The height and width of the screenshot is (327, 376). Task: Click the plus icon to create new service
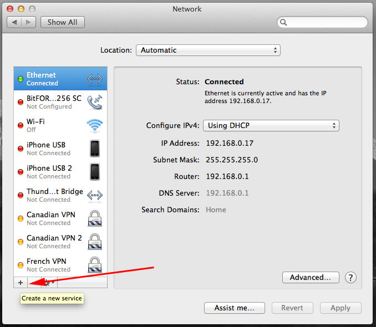[21, 282]
